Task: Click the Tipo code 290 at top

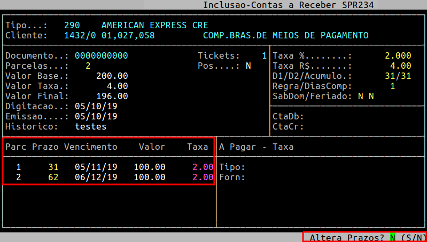Action: (x=72, y=25)
